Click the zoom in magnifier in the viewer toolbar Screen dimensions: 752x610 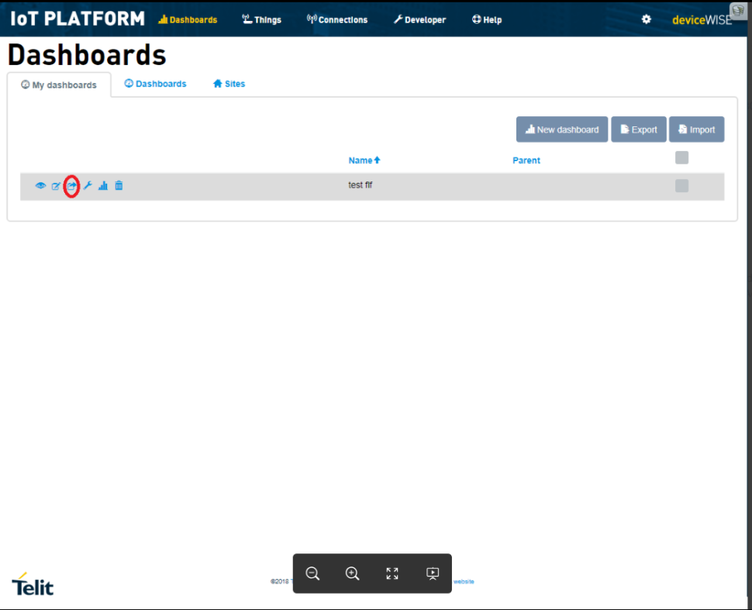(353, 573)
